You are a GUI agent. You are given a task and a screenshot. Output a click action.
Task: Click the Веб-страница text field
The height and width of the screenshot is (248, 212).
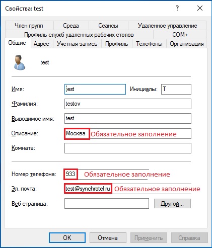click(x=107, y=204)
